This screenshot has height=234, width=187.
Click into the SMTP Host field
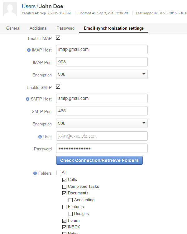102,98
